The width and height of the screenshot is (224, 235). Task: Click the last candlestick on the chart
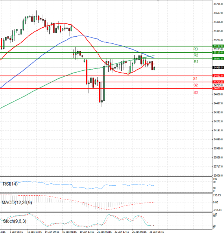(x=154, y=68)
